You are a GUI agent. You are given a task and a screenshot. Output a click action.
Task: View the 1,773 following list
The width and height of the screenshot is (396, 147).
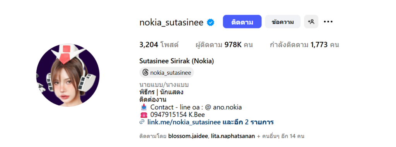304,45
